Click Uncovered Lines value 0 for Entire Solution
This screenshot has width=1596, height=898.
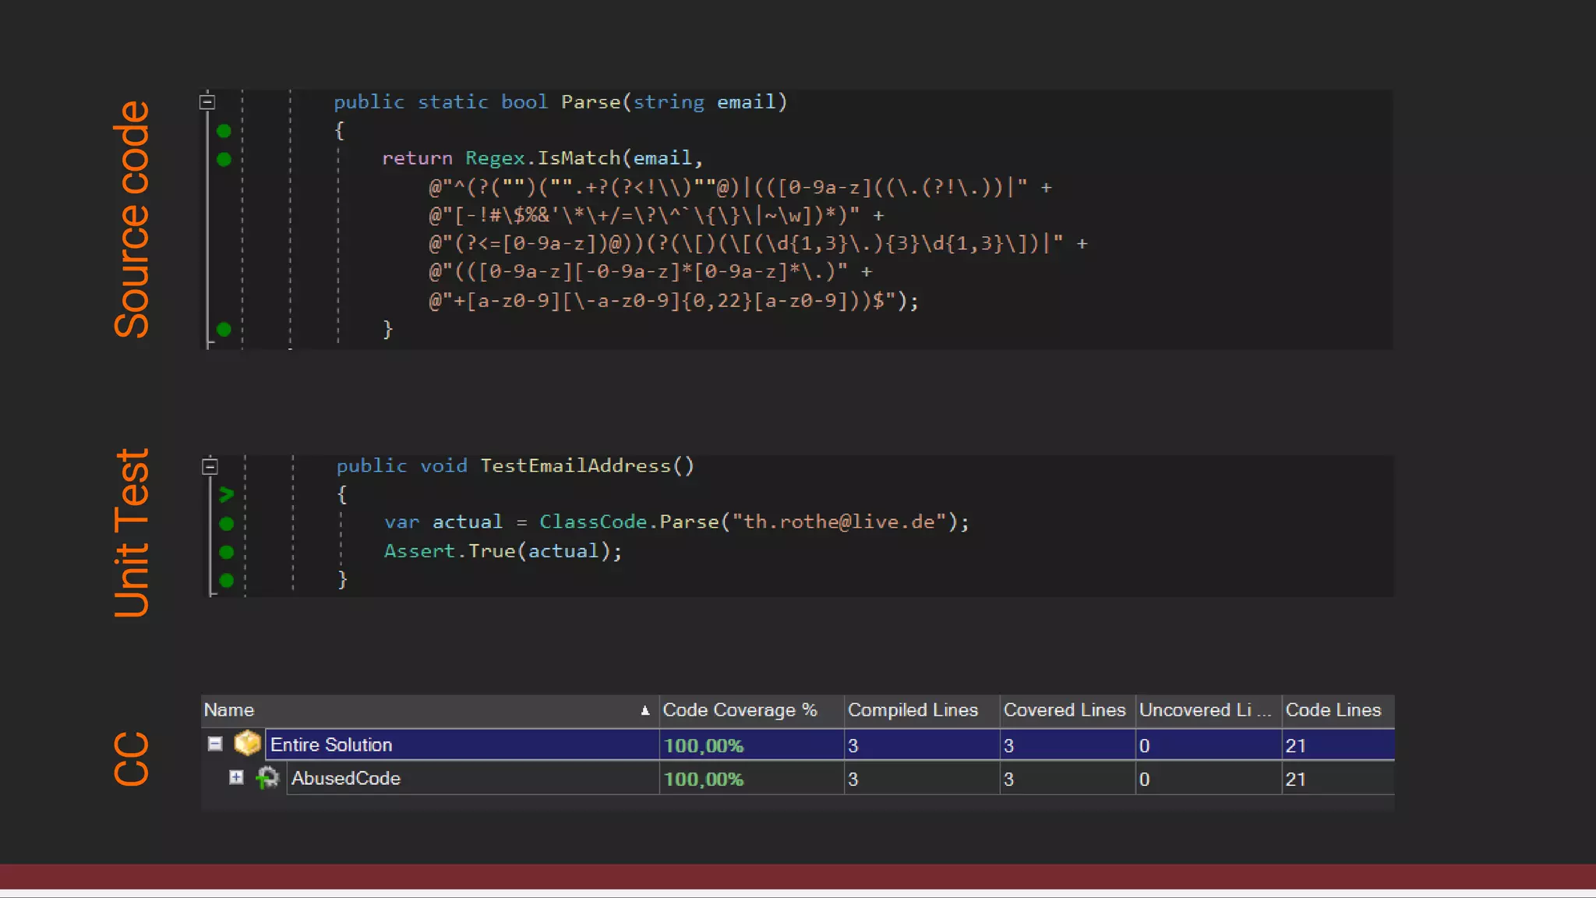pos(1144,746)
